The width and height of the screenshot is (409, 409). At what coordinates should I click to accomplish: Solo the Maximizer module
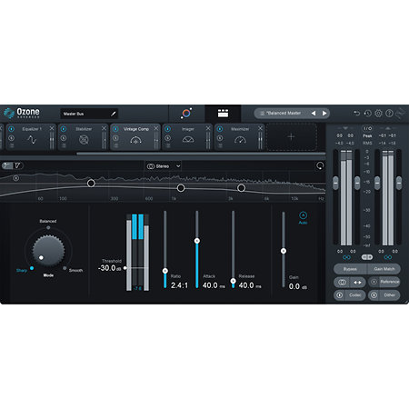click(220, 138)
